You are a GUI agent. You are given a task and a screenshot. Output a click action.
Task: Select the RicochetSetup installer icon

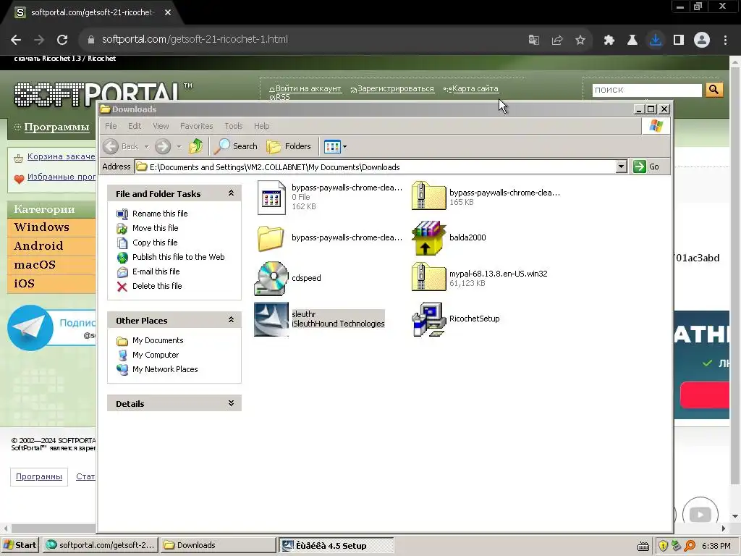point(428,319)
